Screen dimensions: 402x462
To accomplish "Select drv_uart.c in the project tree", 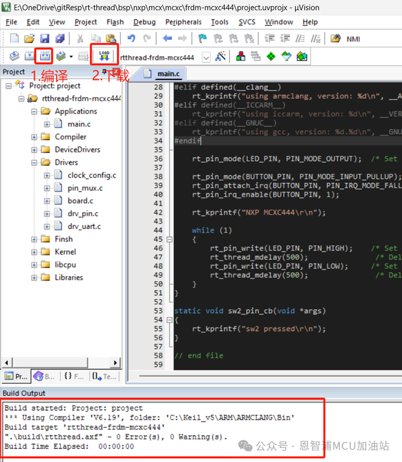I will [x=84, y=226].
